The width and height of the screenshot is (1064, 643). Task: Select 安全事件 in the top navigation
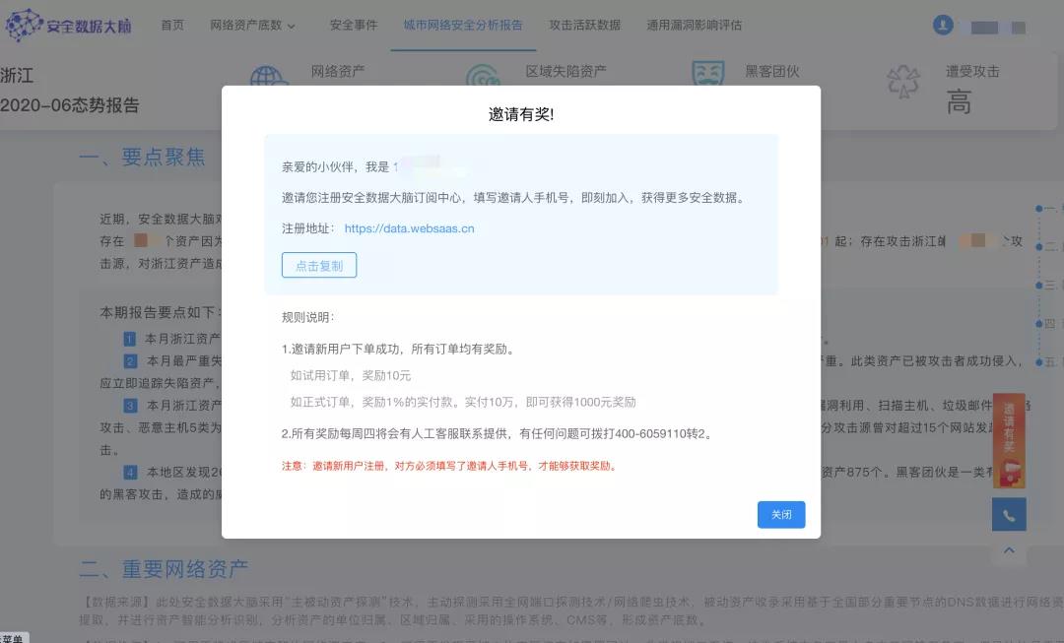(x=352, y=26)
